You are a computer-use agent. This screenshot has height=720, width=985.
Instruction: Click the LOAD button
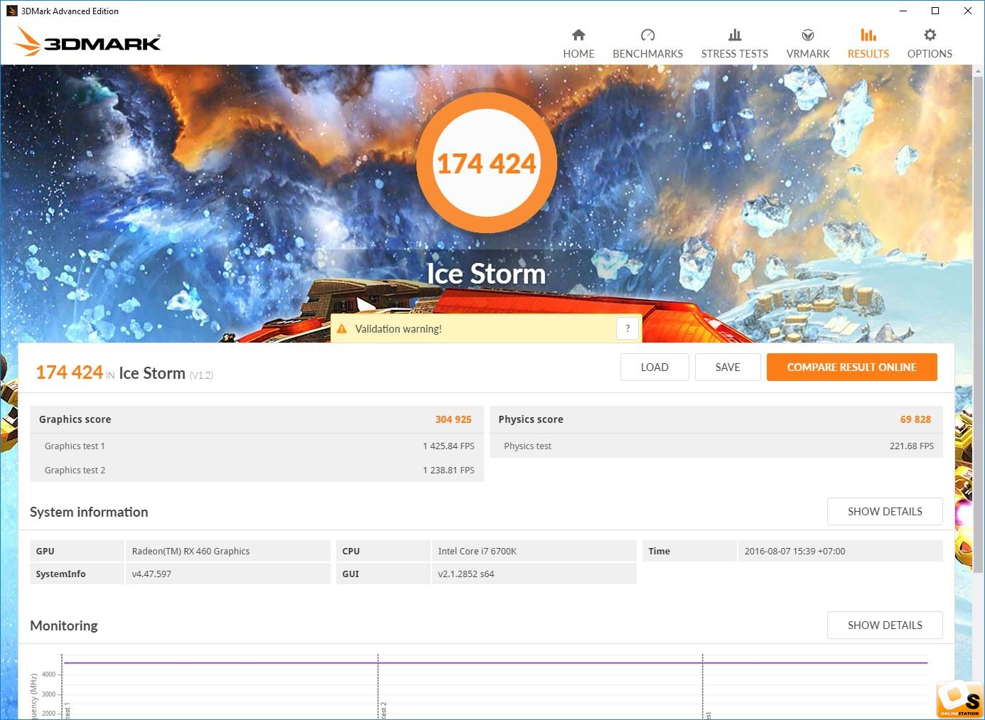(655, 367)
